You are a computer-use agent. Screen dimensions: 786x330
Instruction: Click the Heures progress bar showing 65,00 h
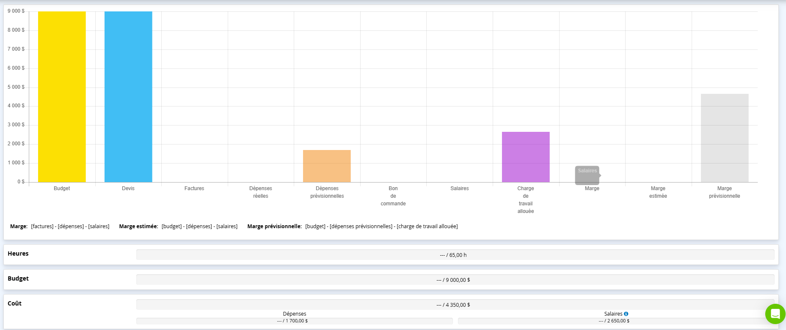point(455,255)
